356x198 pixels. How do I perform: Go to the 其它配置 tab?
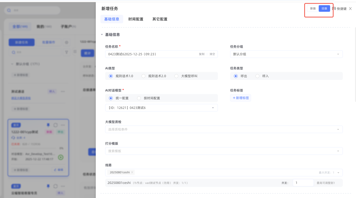[160, 19]
